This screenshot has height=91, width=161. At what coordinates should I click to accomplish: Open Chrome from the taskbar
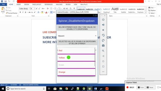point(66,89)
